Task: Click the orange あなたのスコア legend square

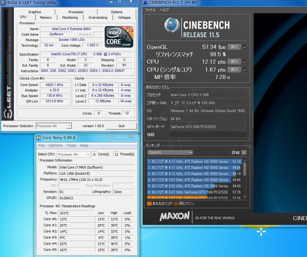Action: [150, 203]
